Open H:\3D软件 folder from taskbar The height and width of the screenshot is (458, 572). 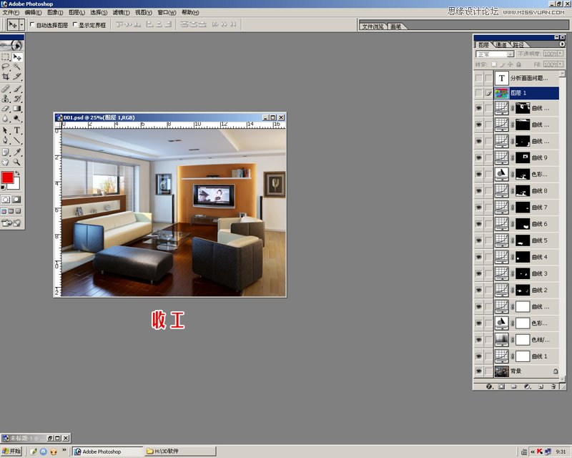pos(181,452)
